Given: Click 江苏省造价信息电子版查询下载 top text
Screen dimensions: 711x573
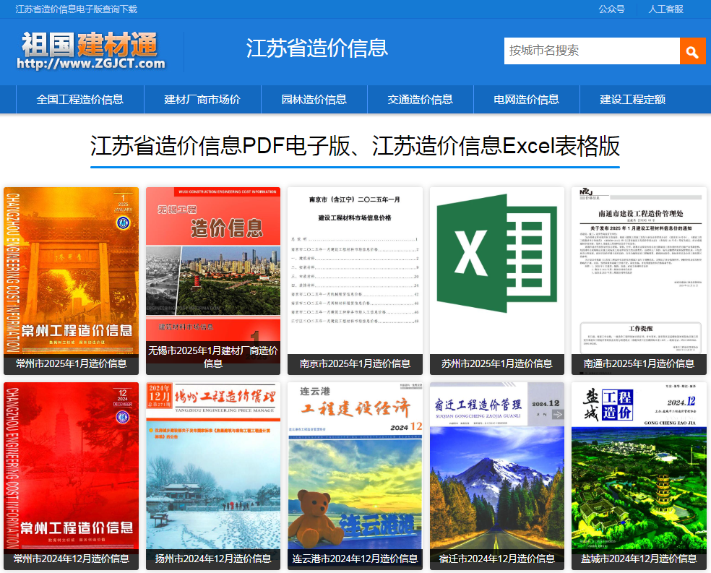Looking at the screenshot, I should [x=76, y=9].
